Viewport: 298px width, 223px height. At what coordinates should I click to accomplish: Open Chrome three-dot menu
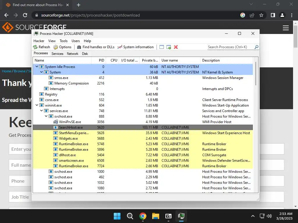pyautogui.click(x=292, y=15)
